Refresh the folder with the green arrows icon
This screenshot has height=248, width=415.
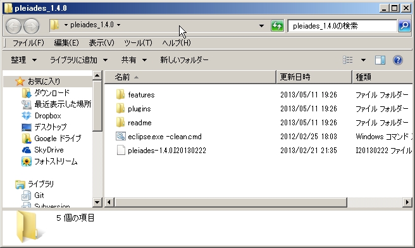(277, 26)
